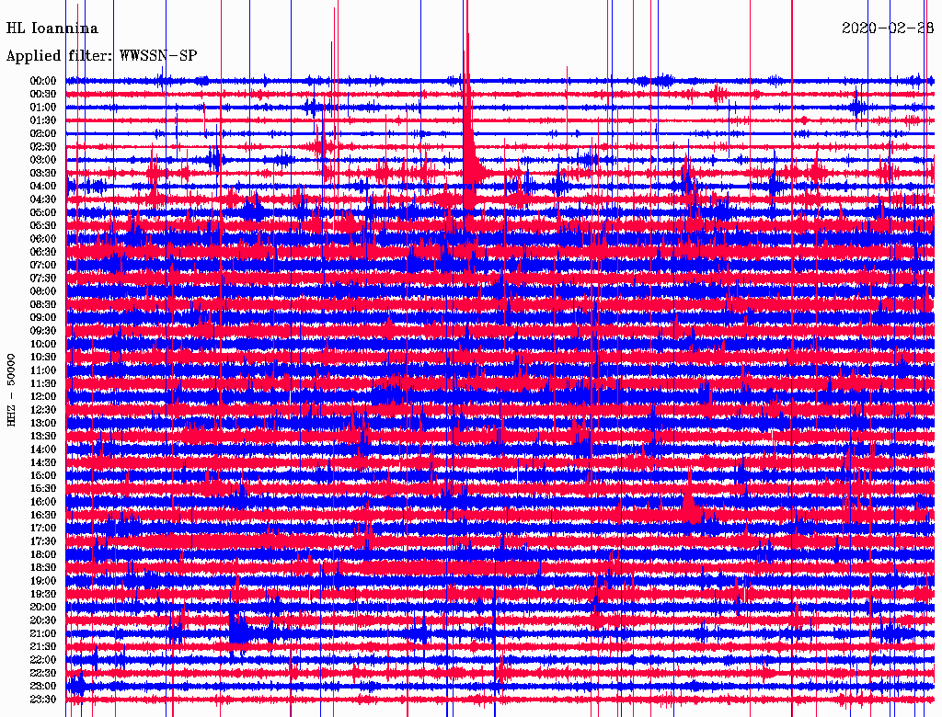Select the 13:30 time label

43,436
